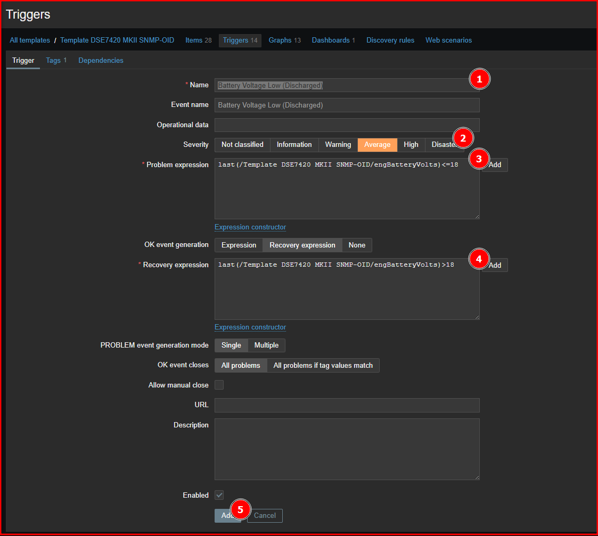Click inside the Recovery expression textarea
Screen dimensions: 598x536
coord(347,289)
